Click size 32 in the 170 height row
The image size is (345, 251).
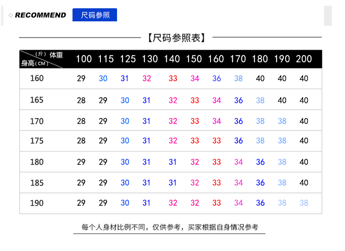173,121
